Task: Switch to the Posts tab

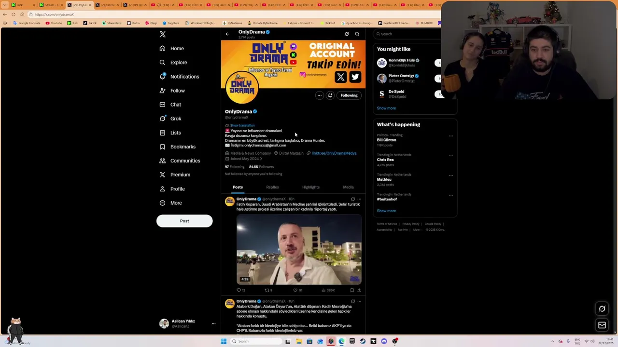Action: pos(238,187)
